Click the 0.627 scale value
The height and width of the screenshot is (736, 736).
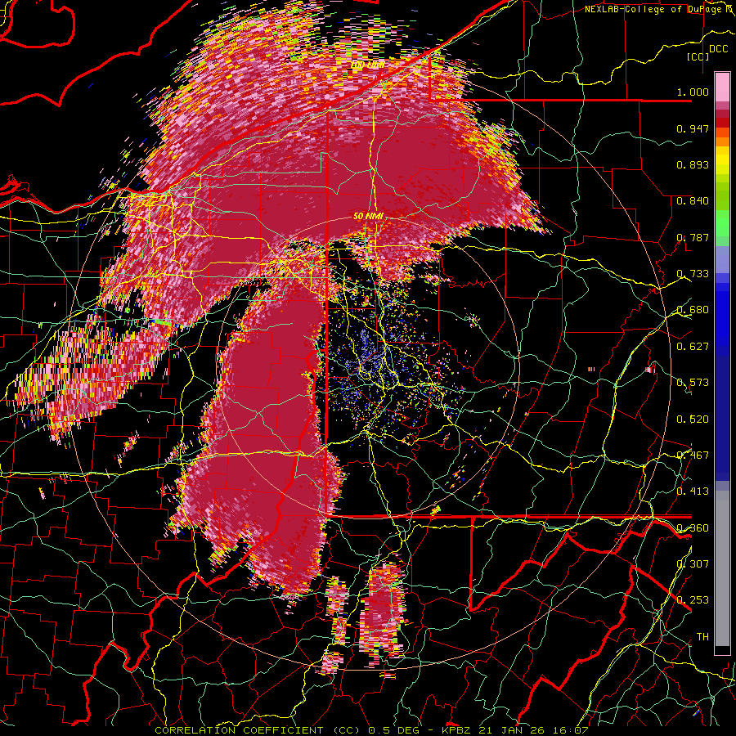click(x=693, y=347)
